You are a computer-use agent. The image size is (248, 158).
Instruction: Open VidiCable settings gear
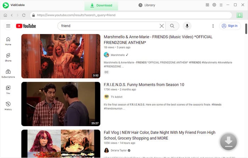[214, 5]
